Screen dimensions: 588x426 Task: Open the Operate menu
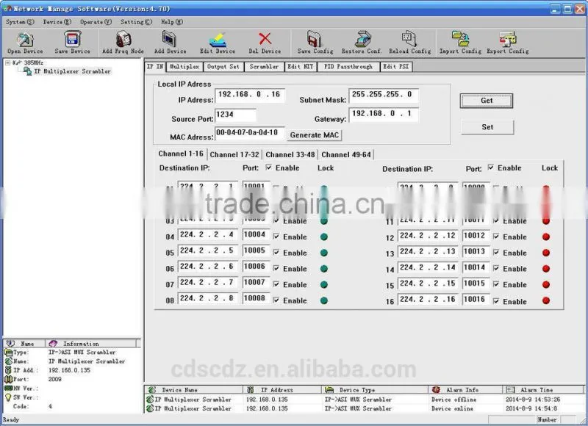point(96,22)
